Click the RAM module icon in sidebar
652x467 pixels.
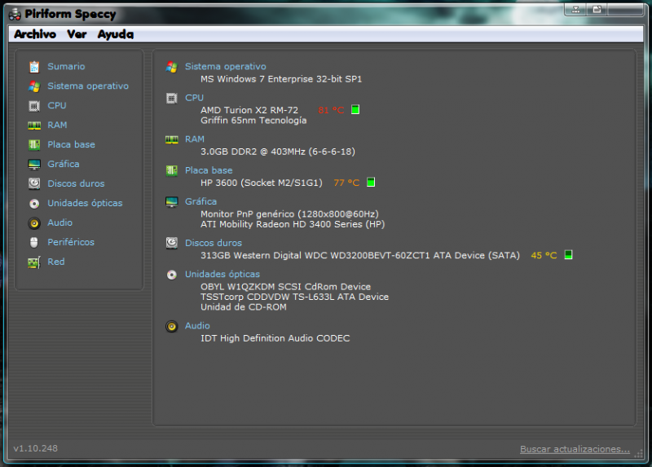click(34, 126)
